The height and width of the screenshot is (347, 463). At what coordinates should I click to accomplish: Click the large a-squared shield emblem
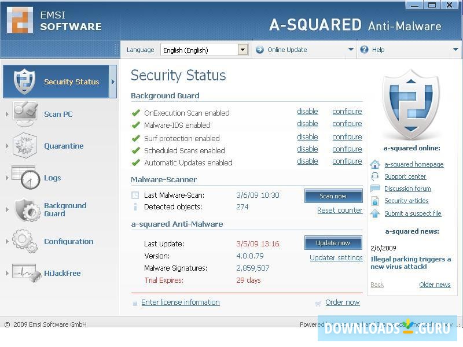[411, 105]
